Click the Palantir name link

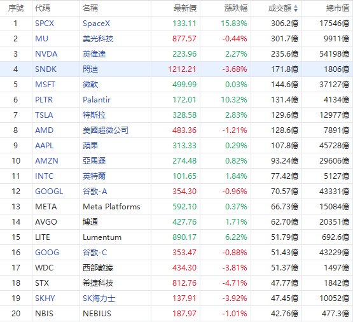tap(97, 100)
